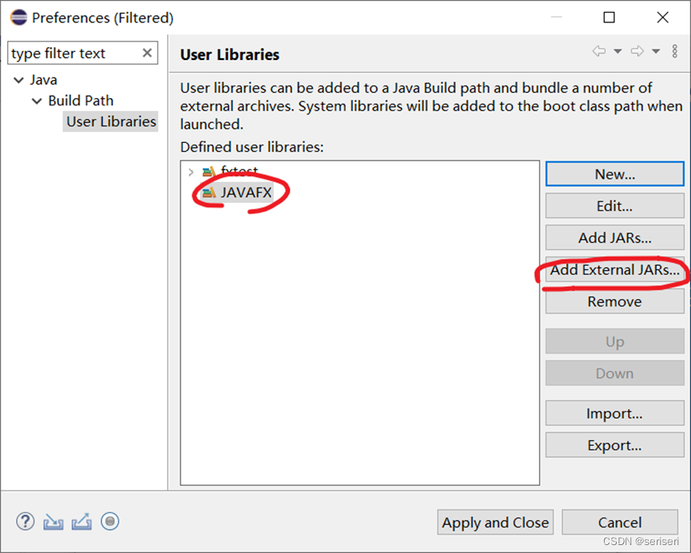Click the Eclipse logo in the title bar
This screenshot has width=691, height=553.
[x=18, y=18]
